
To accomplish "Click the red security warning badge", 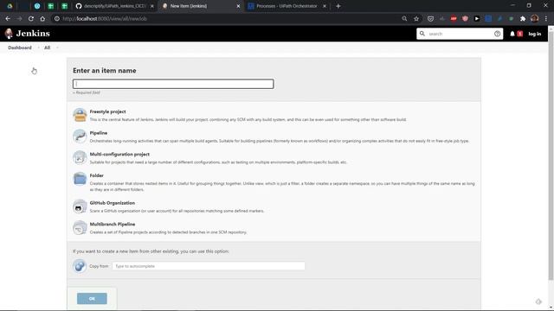I will [520, 34].
